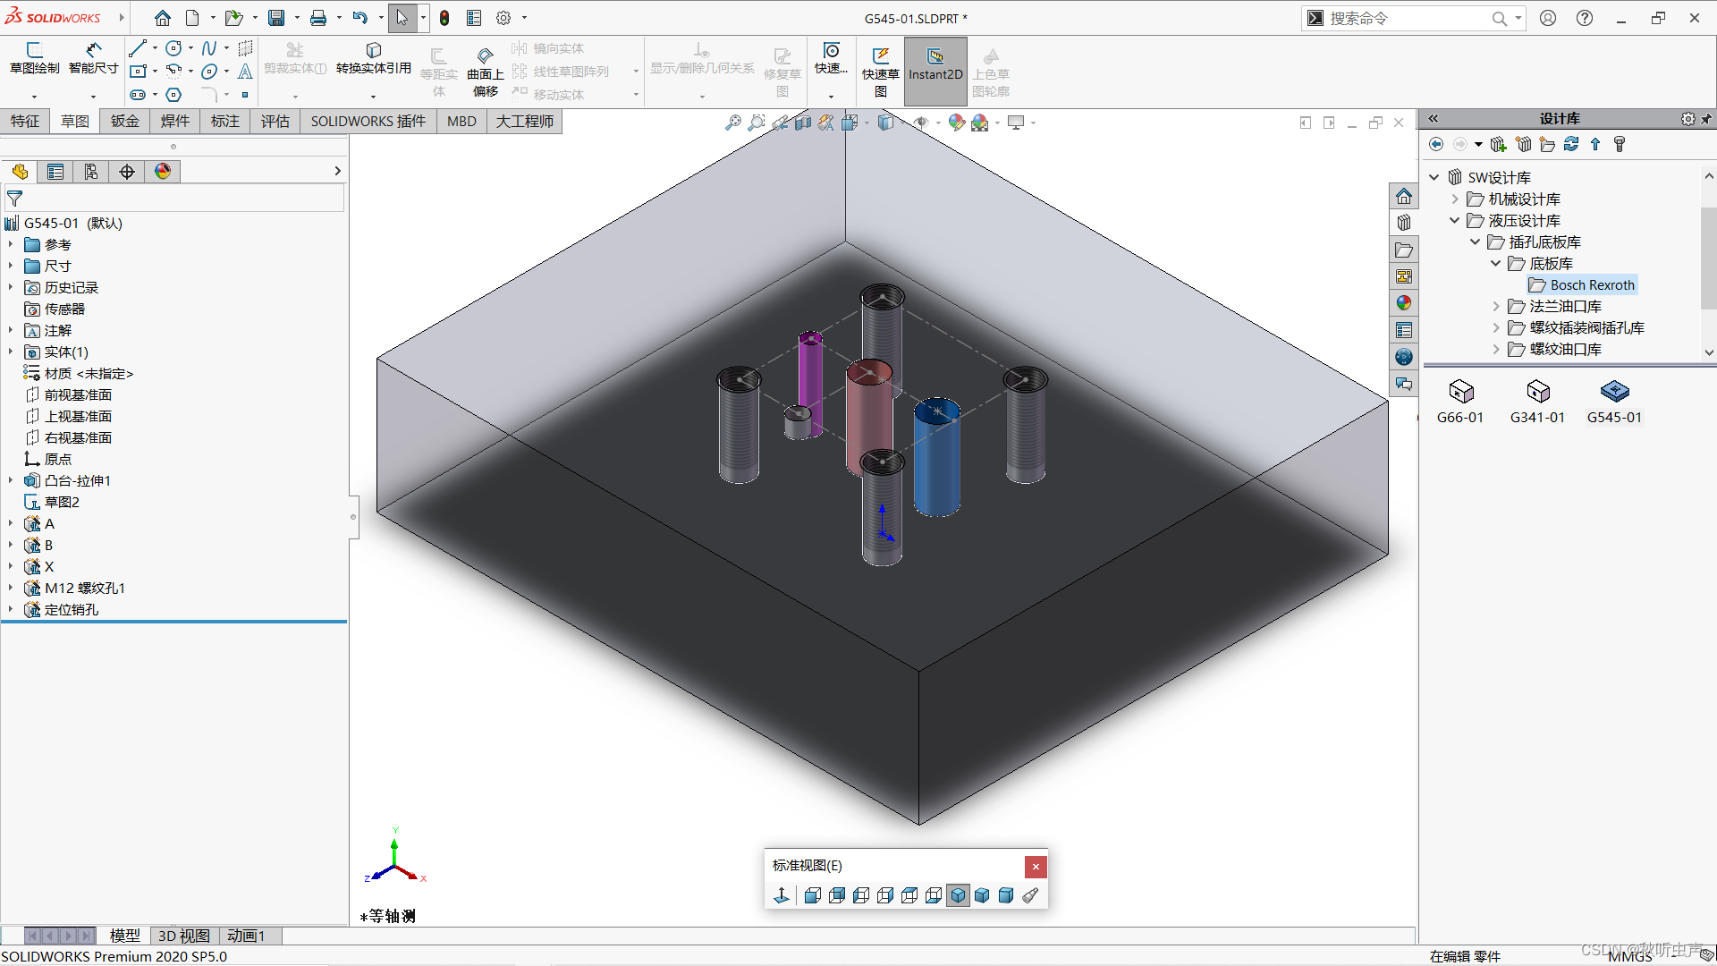Open DimXpertManager crosshair tab icon
1717x966 pixels.
click(x=127, y=172)
